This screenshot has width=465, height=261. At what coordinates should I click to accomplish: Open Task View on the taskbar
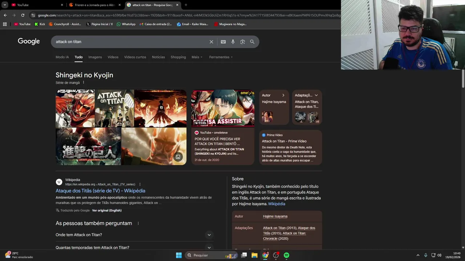tap(244, 255)
